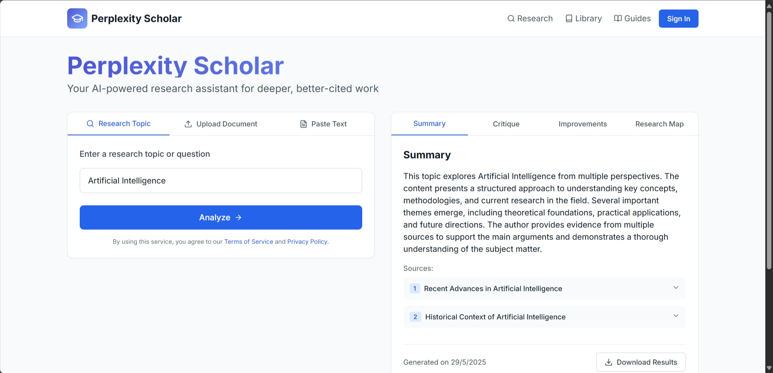This screenshot has height=373, width=773.
Task: Expand the Historical Context source chevron
Action: [x=675, y=316]
